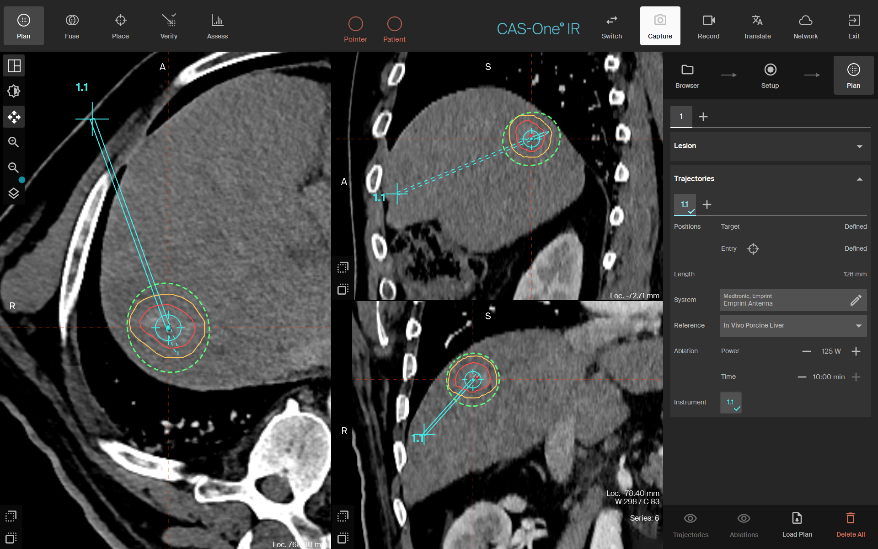Click upper view icon in axial view bottom-left
Image resolution: width=878 pixels, height=549 pixels.
coord(11,516)
